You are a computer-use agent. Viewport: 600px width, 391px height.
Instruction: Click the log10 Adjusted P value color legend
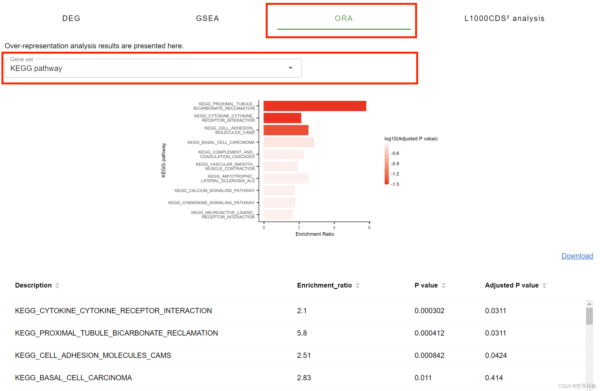[387, 164]
